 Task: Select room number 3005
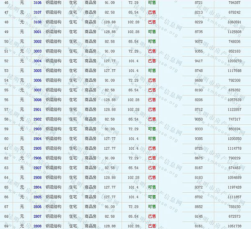click(x=37, y=70)
